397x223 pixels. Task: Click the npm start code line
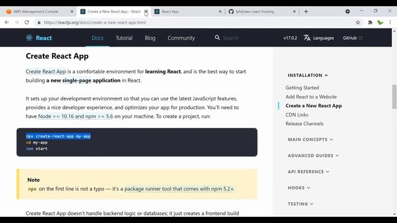[x=37, y=149]
